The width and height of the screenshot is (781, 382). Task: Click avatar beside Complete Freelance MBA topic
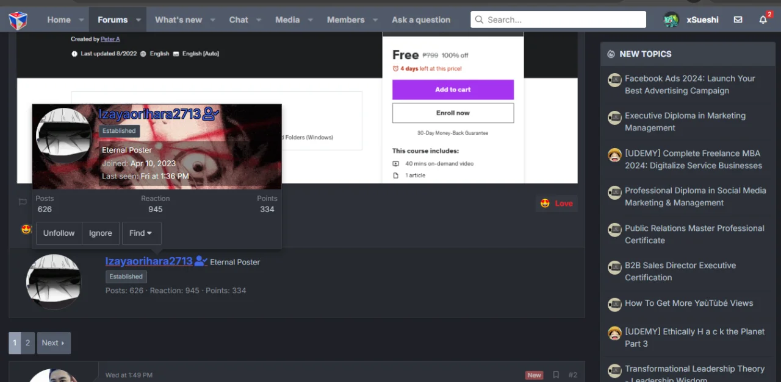[x=614, y=155]
